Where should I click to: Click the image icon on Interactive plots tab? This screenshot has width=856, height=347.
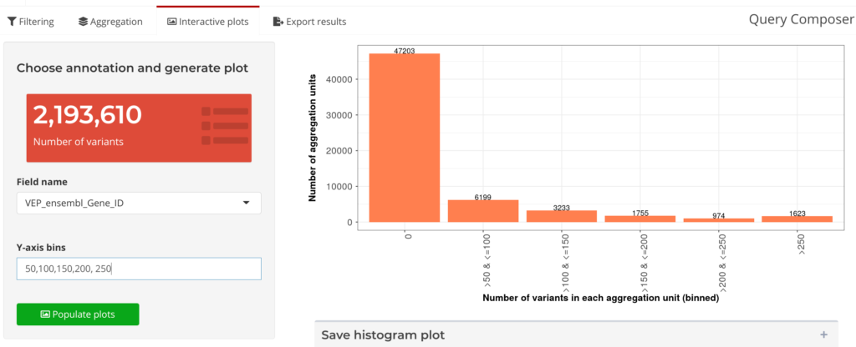[172, 22]
